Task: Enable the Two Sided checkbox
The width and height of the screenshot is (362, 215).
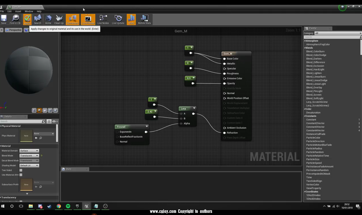Action: click(21, 170)
